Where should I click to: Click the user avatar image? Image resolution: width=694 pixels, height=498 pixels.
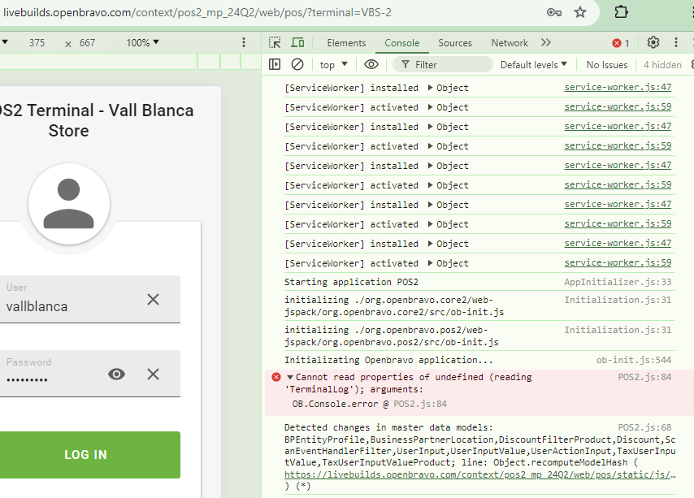click(x=69, y=204)
